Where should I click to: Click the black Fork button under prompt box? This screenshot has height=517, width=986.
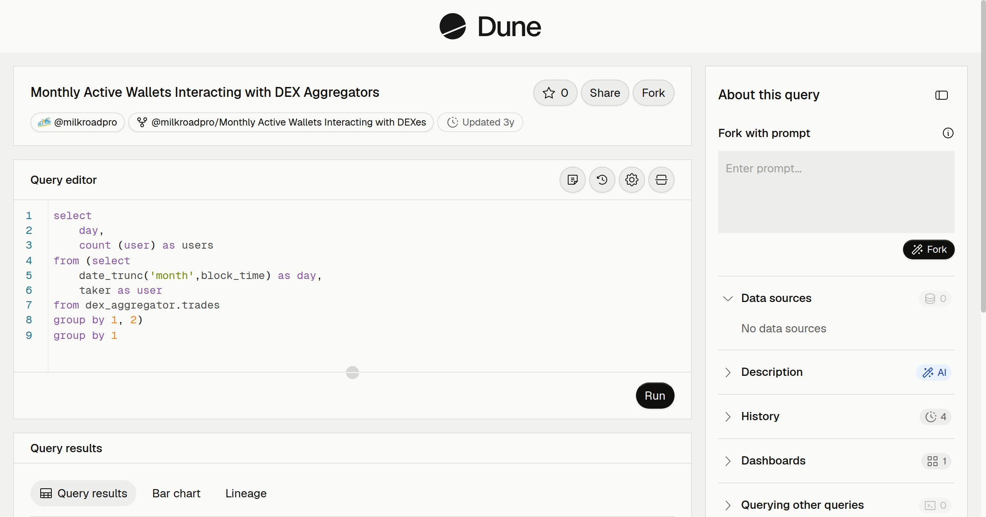point(928,249)
